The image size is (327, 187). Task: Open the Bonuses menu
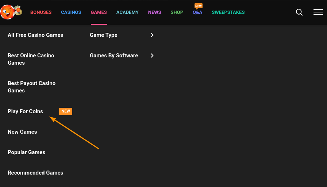41,12
